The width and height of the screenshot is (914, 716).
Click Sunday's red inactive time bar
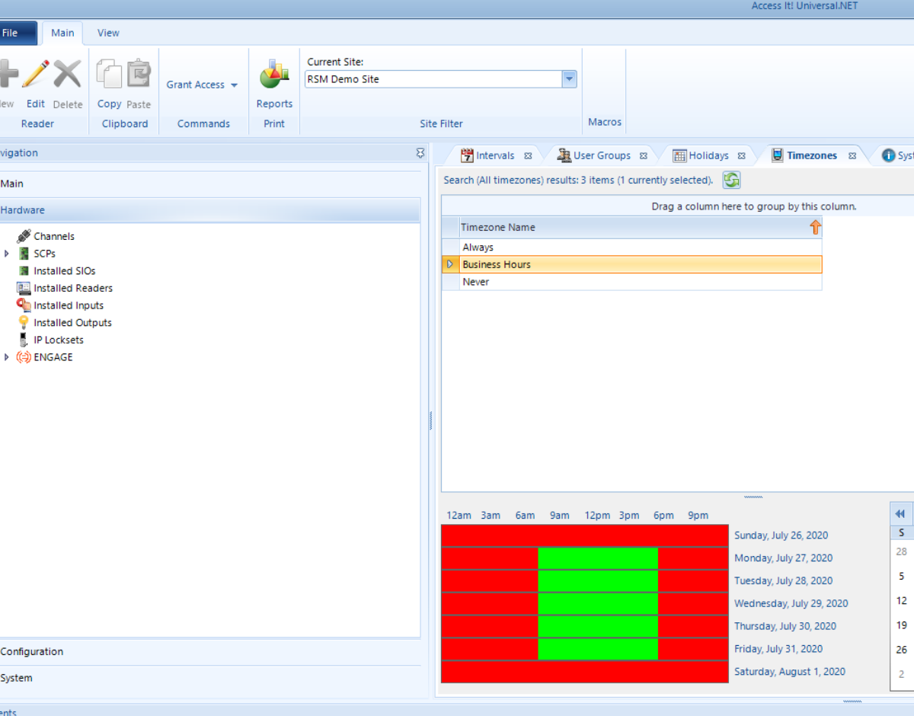click(584, 535)
